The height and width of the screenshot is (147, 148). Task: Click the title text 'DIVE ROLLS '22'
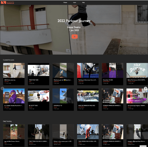(58, 106)
